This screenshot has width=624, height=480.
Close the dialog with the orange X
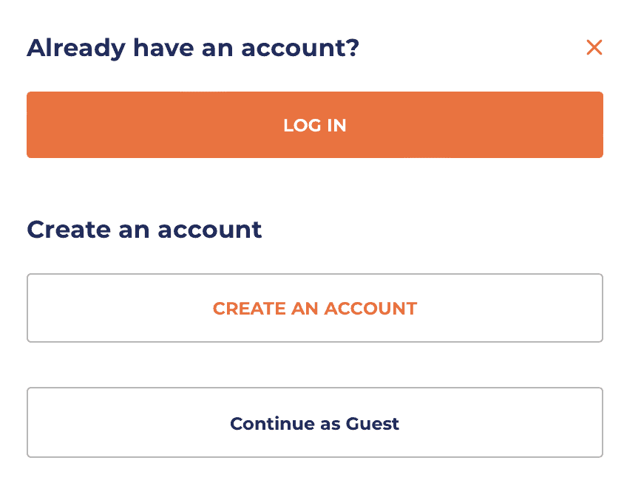594,48
